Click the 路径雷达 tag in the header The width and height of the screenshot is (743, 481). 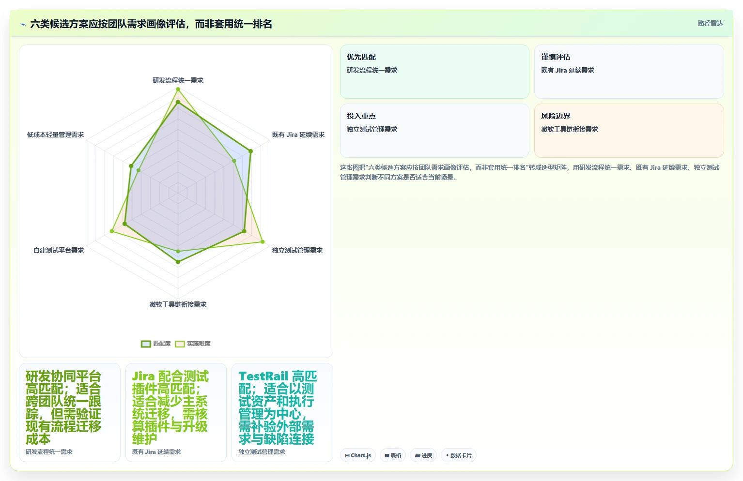pyautogui.click(x=710, y=23)
